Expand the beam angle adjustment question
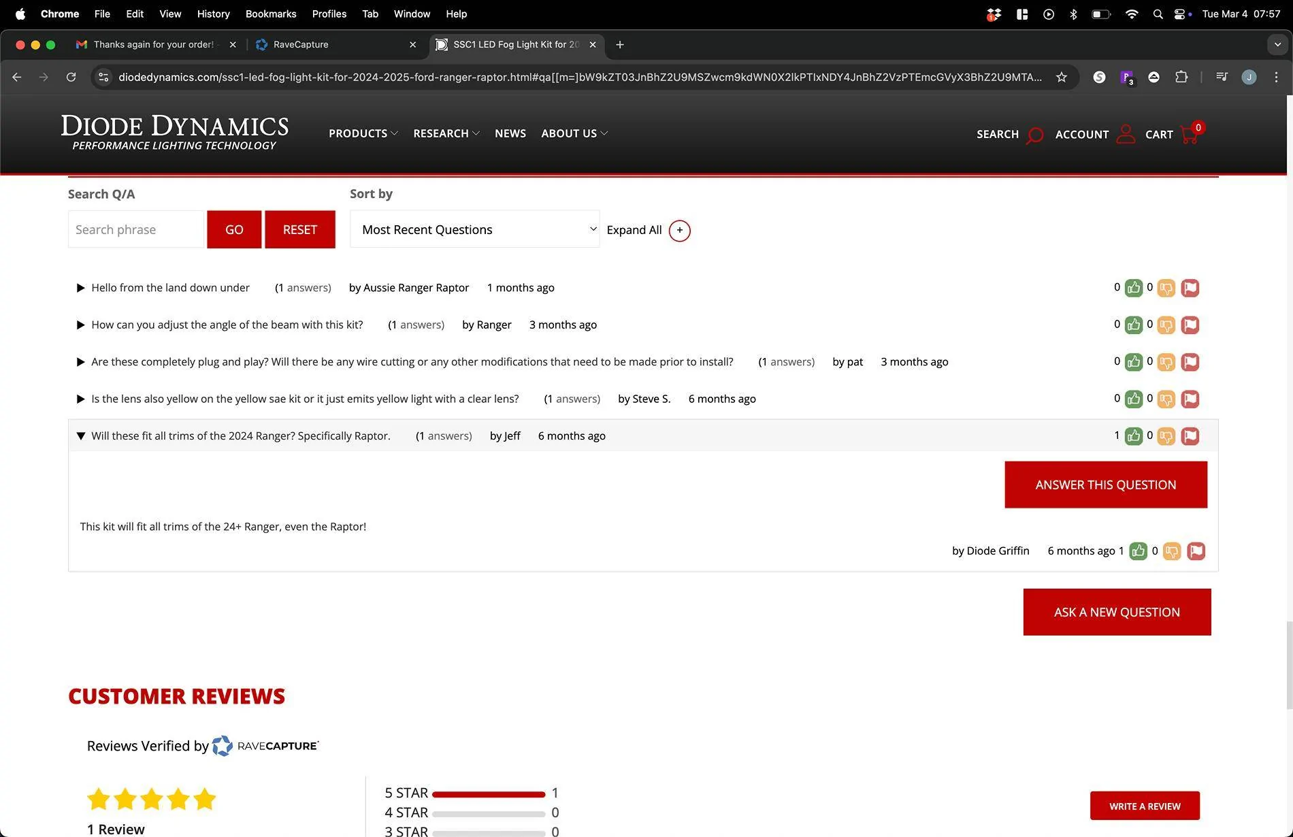This screenshot has height=837, width=1293. tap(80, 325)
